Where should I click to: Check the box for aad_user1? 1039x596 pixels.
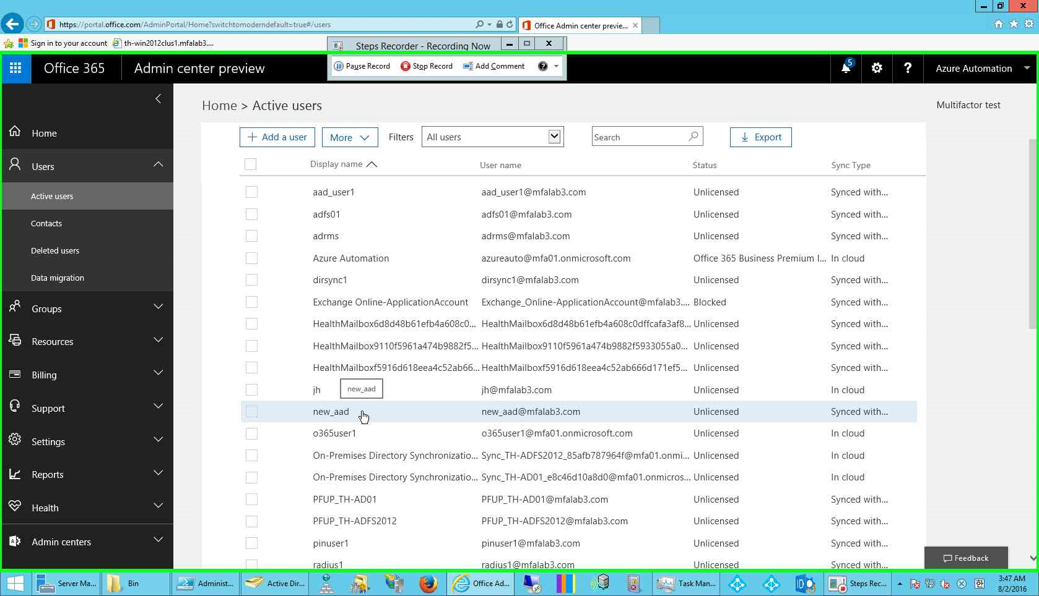(x=251, y=192)
